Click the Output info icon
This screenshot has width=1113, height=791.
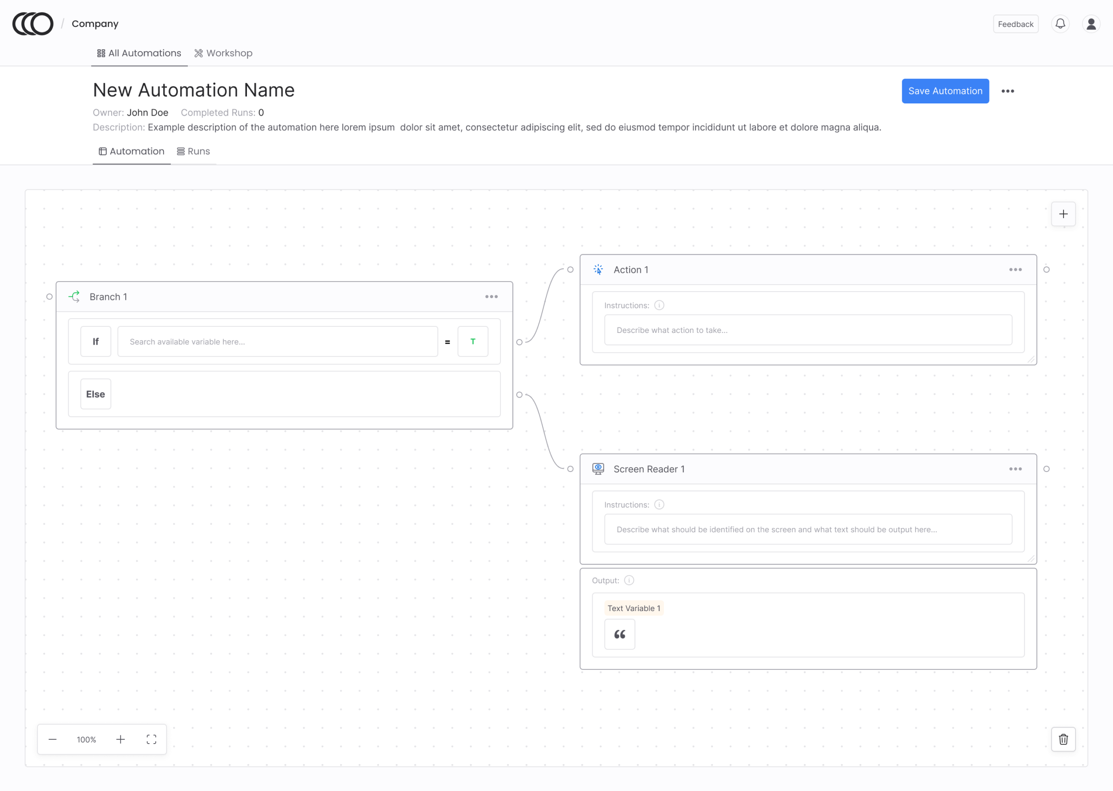click(629, 580)
